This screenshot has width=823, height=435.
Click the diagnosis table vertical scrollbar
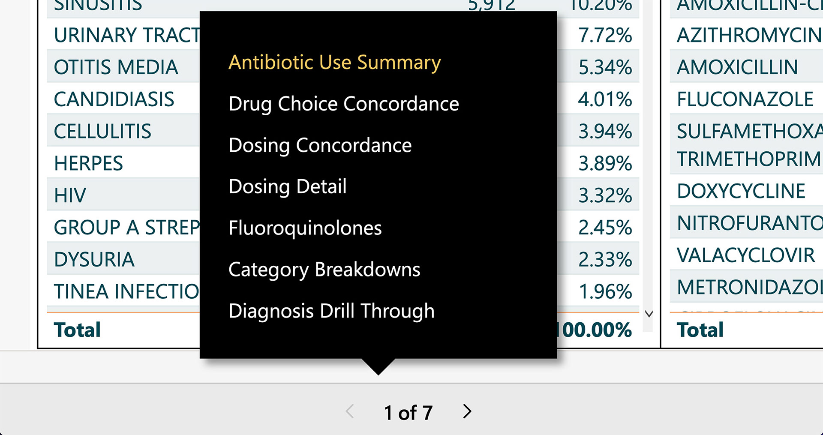pyautogui.click(x=649, y=163)
